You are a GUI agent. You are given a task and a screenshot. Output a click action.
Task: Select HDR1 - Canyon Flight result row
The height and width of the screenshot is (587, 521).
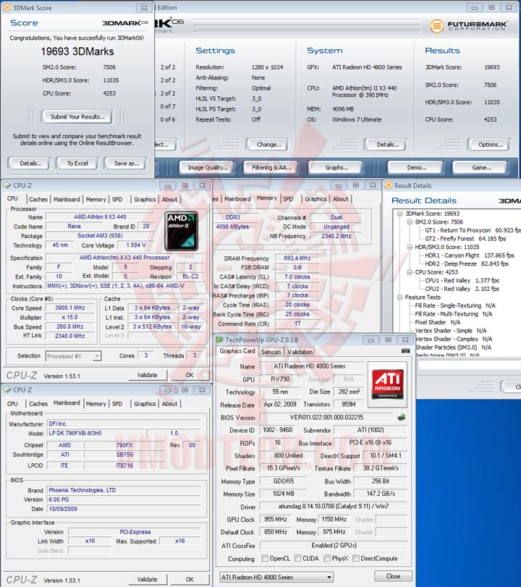click(470, 256)
